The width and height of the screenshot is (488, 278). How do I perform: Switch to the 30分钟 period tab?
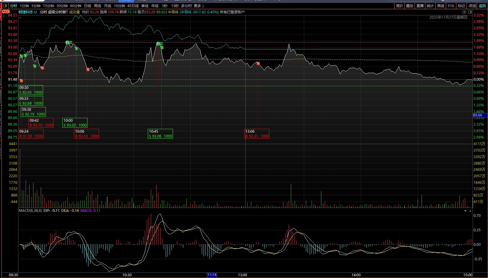pyautogui.click(x=62, y=6)
